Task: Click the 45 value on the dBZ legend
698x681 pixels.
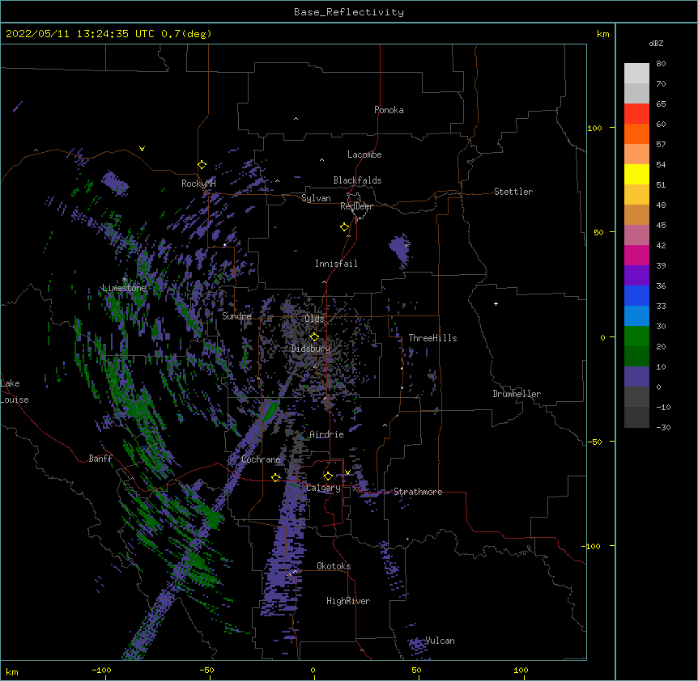Action: (x=661, y=226)
